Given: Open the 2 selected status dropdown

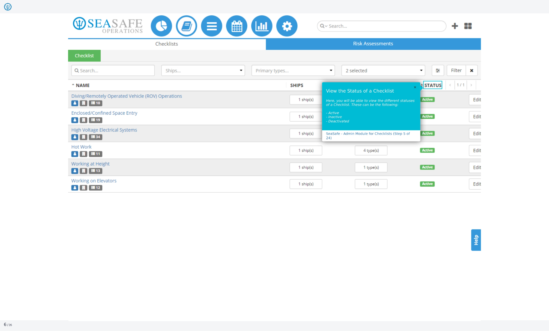Looking at the screenshot, I should (383, 70).
